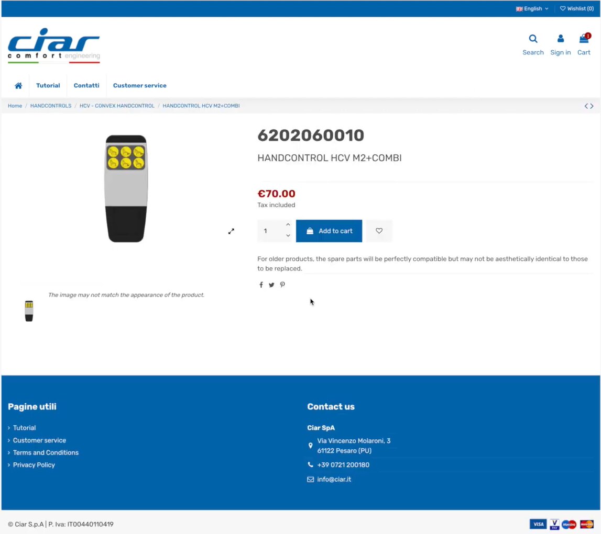Share product on Twitter
Viewport: 601px width, 534px height.
(x=271, y=285)
